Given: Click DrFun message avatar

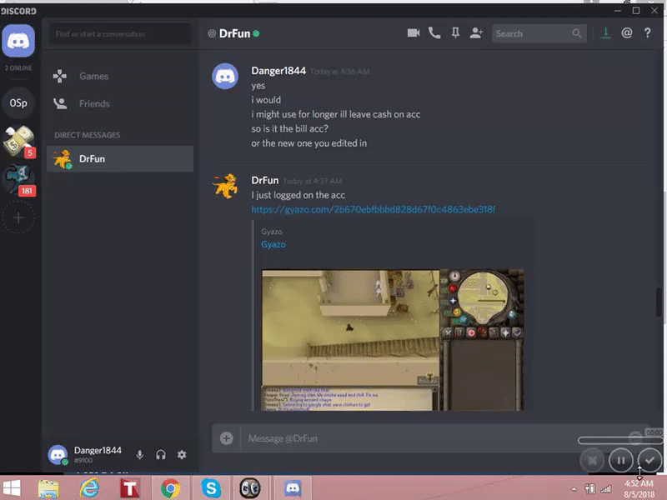Looking at the screenshot, I should pos(225,186).
